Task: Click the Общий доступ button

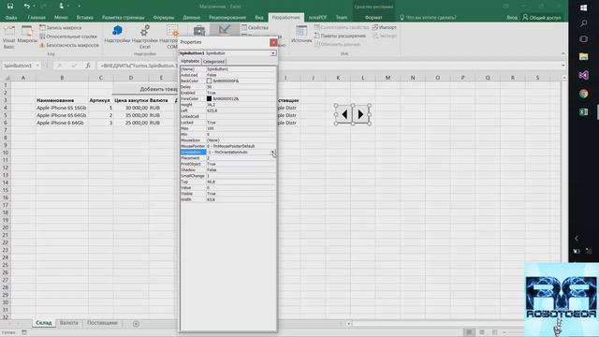Action: click(542, 18)
